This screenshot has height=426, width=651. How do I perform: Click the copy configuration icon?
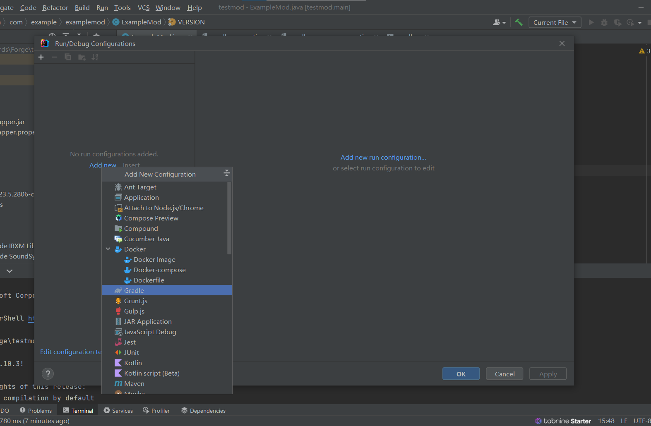click(x=68, y=57)
